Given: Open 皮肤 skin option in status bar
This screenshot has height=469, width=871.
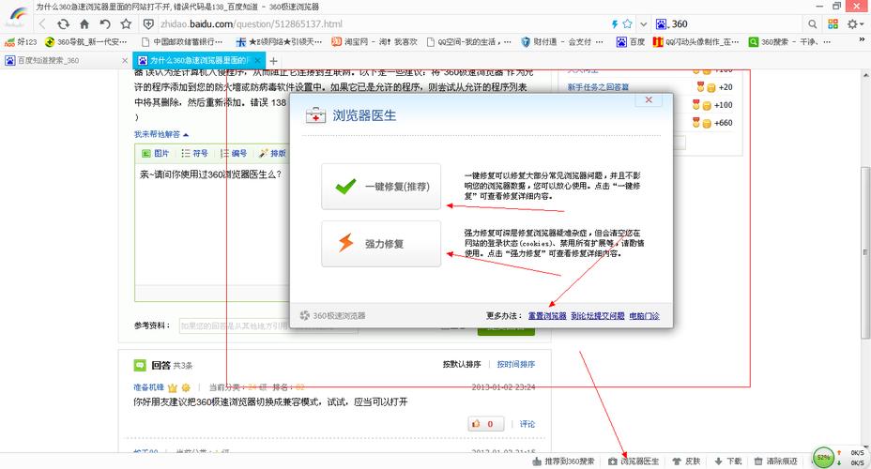Looking at the screenshot, I should click(687, 461).
